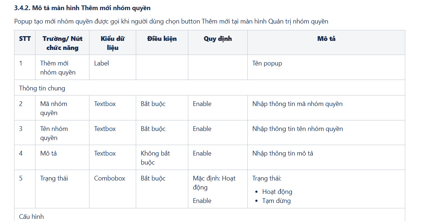Select the "Mã nhóm quyền" field name cell
This screenshot has width=444, height=221.
pyautogui.click(x=54, y=108)
